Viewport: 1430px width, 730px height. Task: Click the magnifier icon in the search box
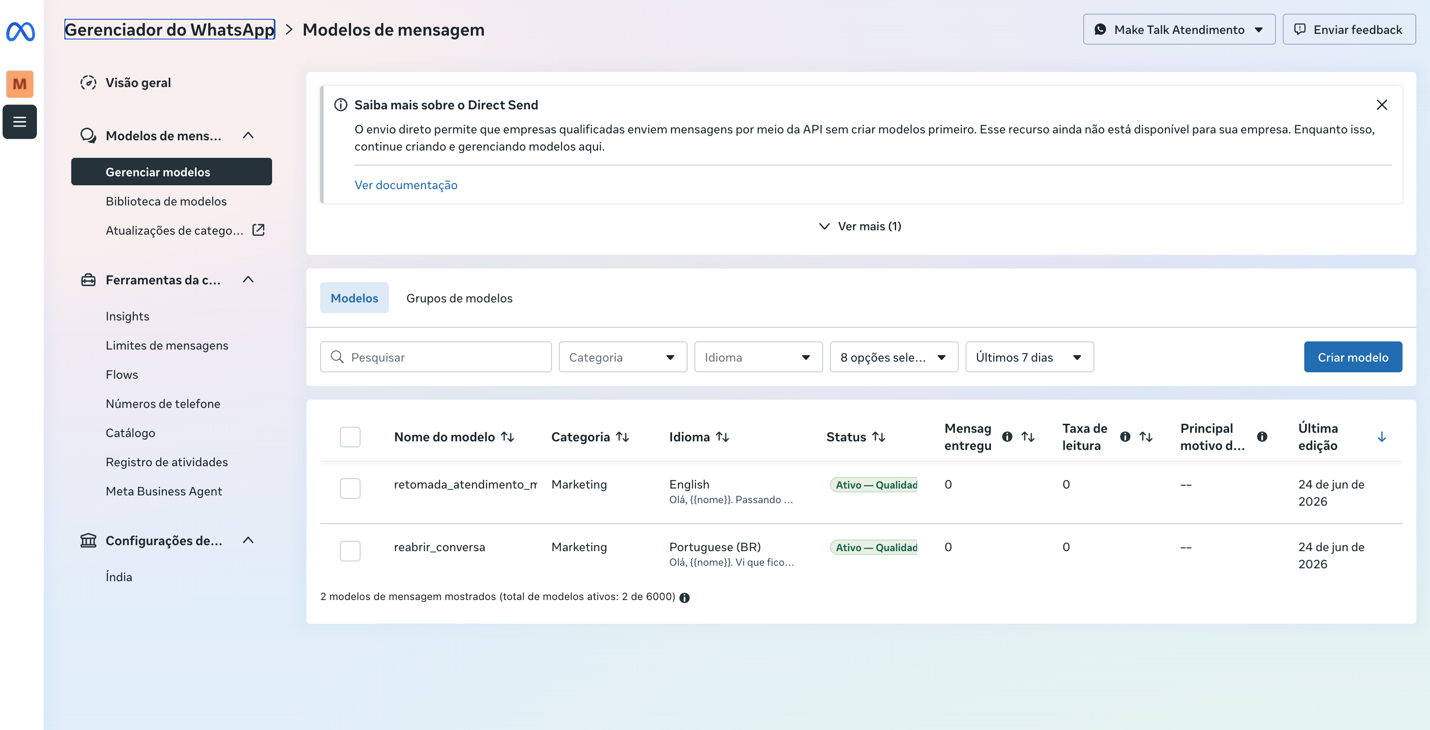[x=337, y=357]
